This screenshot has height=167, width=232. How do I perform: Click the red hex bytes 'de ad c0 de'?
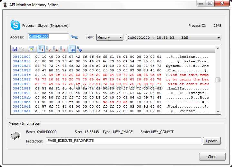(x=115, y=102)
